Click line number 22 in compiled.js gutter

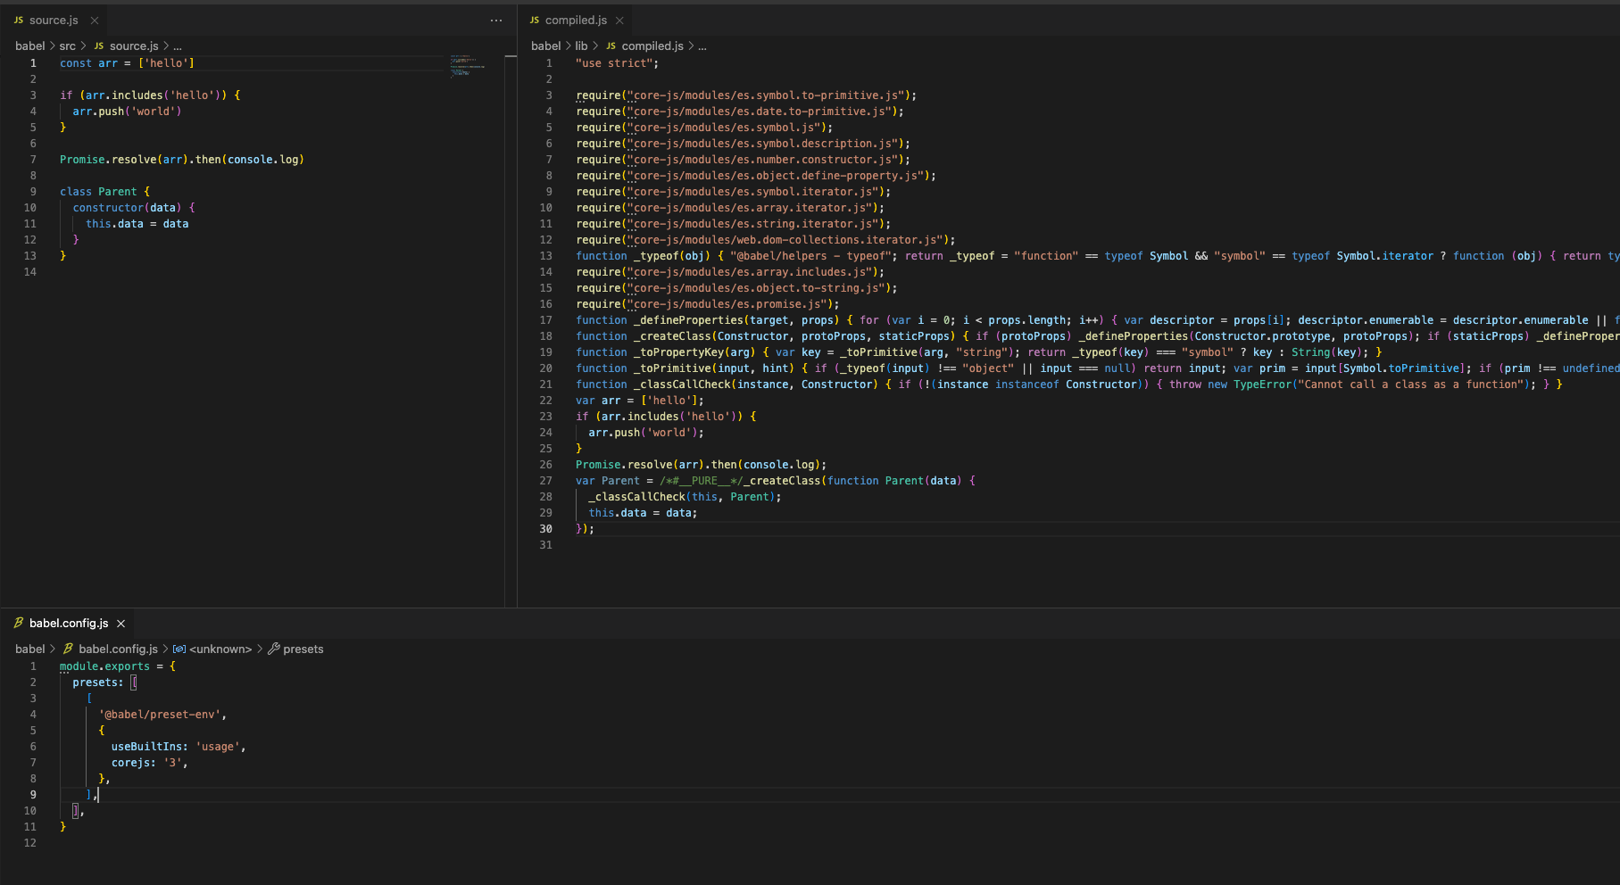pyautogui.click(x=545, y=400)
